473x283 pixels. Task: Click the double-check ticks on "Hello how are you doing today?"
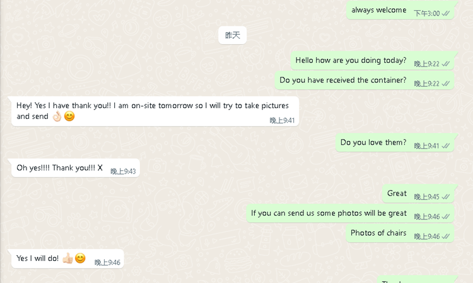click(x=446, y=64)
